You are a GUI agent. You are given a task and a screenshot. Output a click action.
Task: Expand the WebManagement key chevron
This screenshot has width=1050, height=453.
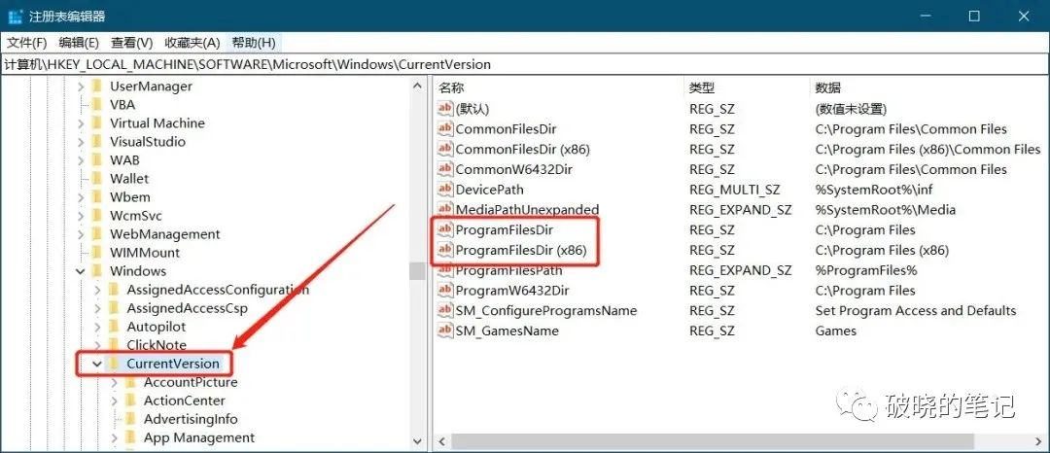[x=81, y=234]
